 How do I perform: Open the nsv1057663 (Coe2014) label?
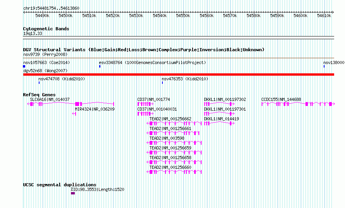click(47, 62)
